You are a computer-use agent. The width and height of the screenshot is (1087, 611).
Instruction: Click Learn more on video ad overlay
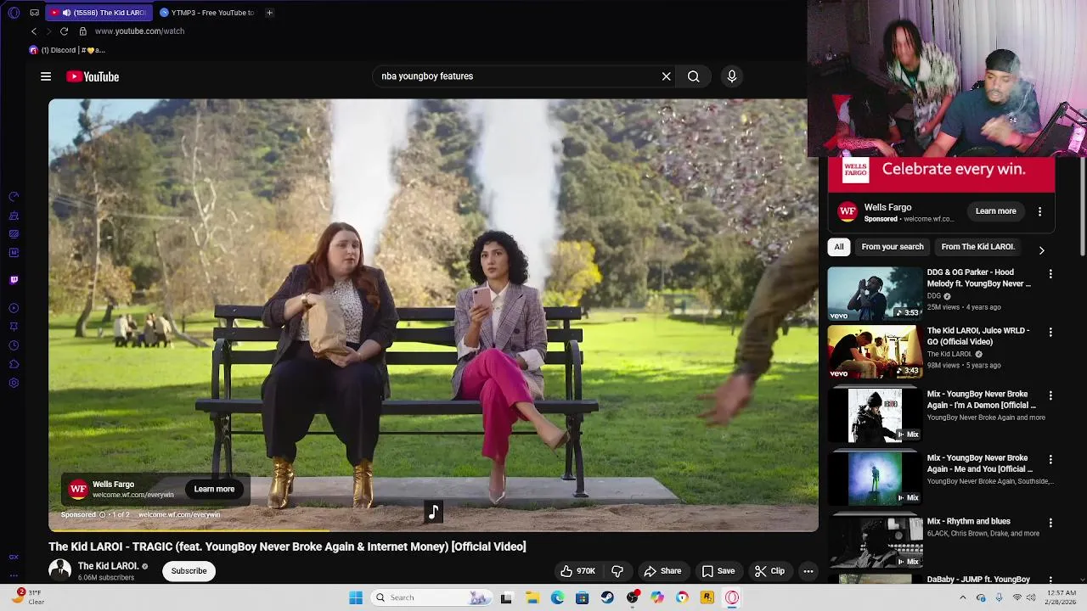point(214,489)
